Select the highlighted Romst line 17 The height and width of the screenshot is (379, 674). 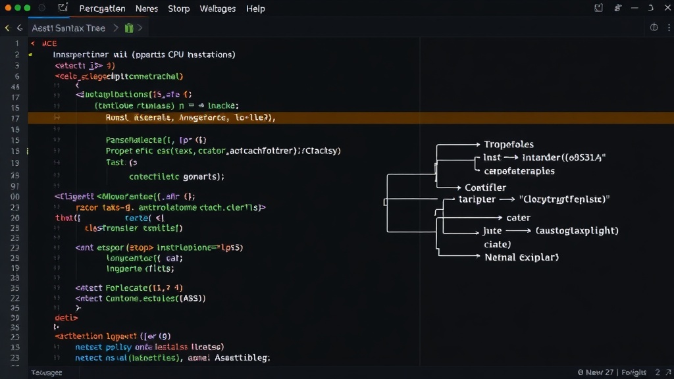tap(351, 118)
